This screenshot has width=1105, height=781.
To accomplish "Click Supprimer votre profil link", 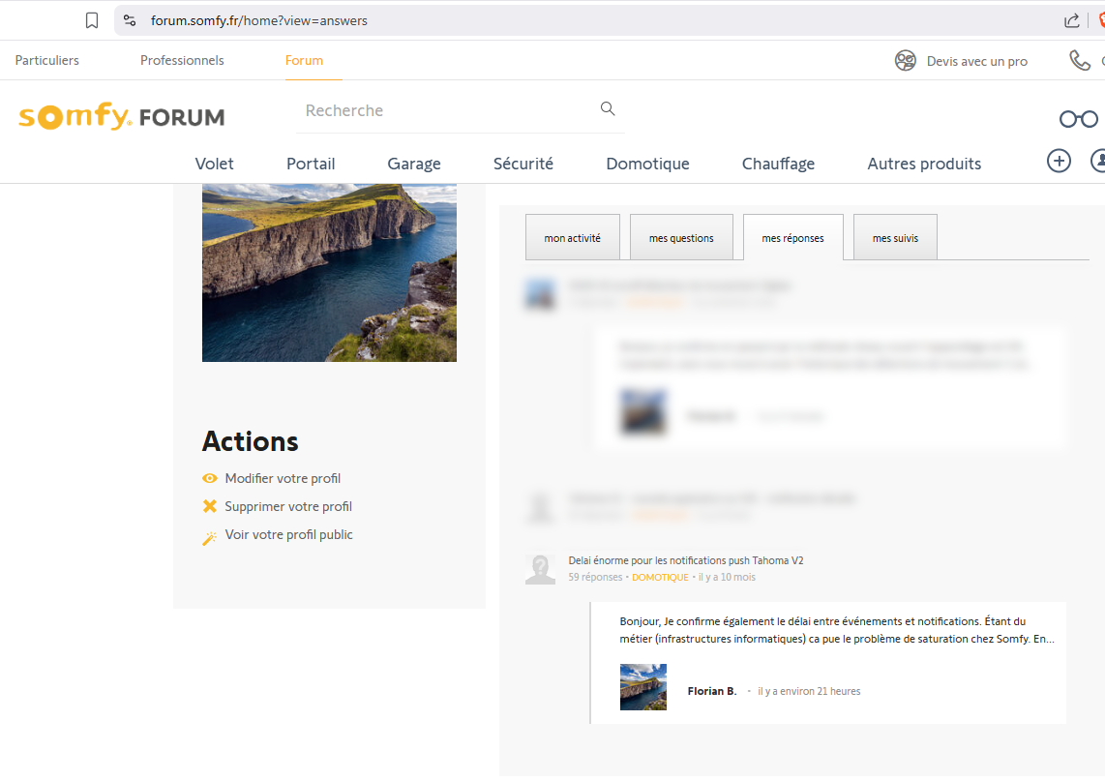I will [288, 506].
